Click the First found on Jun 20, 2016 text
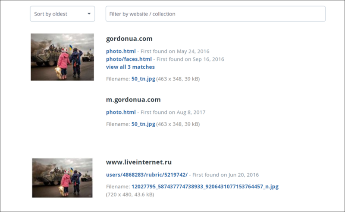 tap(226, 175)
